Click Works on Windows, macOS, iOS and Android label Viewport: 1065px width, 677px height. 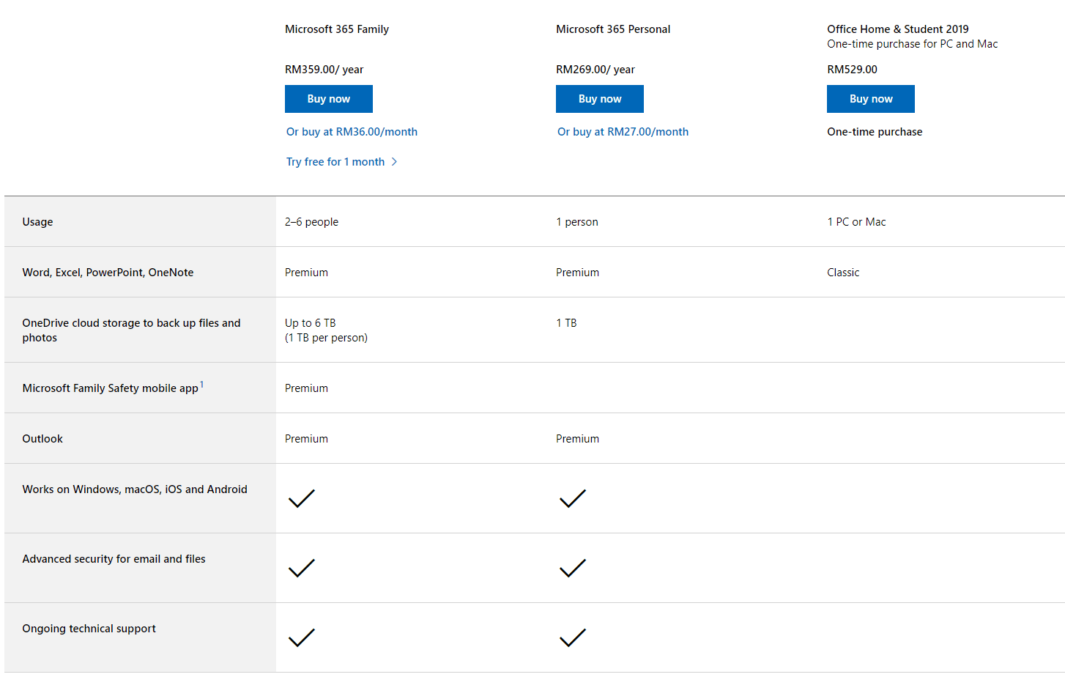pyautogui.click(x=135, y=489)
